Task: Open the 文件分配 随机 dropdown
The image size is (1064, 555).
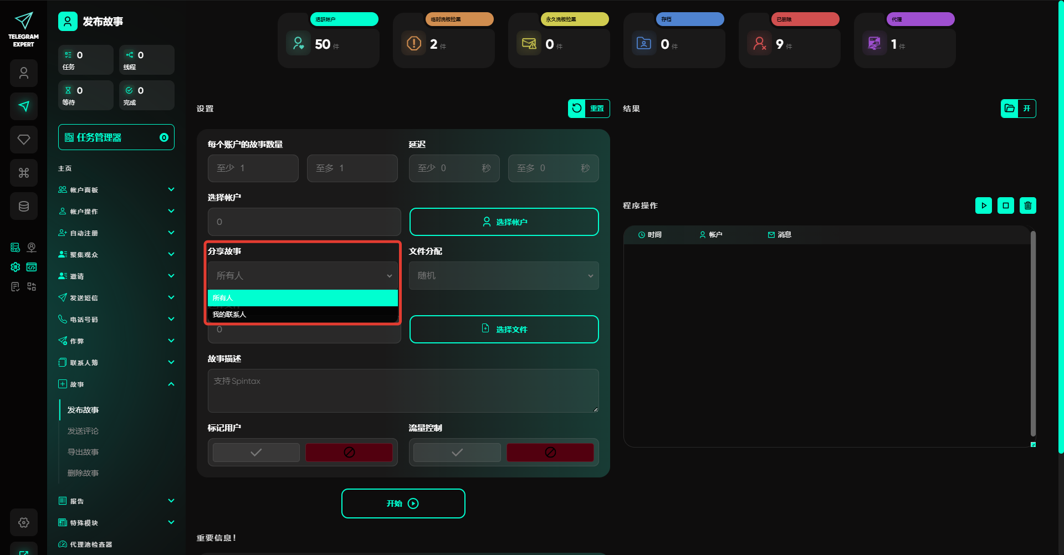Action: coord(504,276)
